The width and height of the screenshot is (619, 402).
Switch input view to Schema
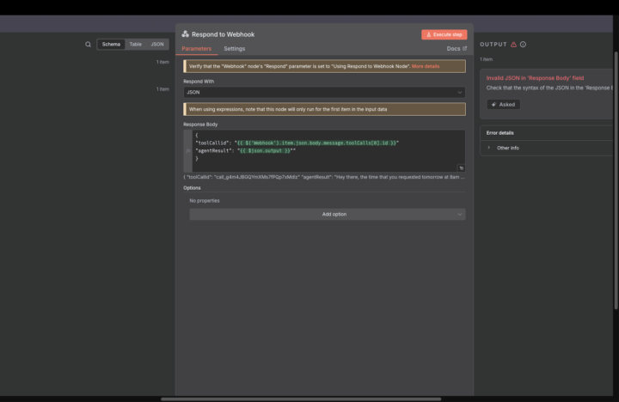[111, 44]
